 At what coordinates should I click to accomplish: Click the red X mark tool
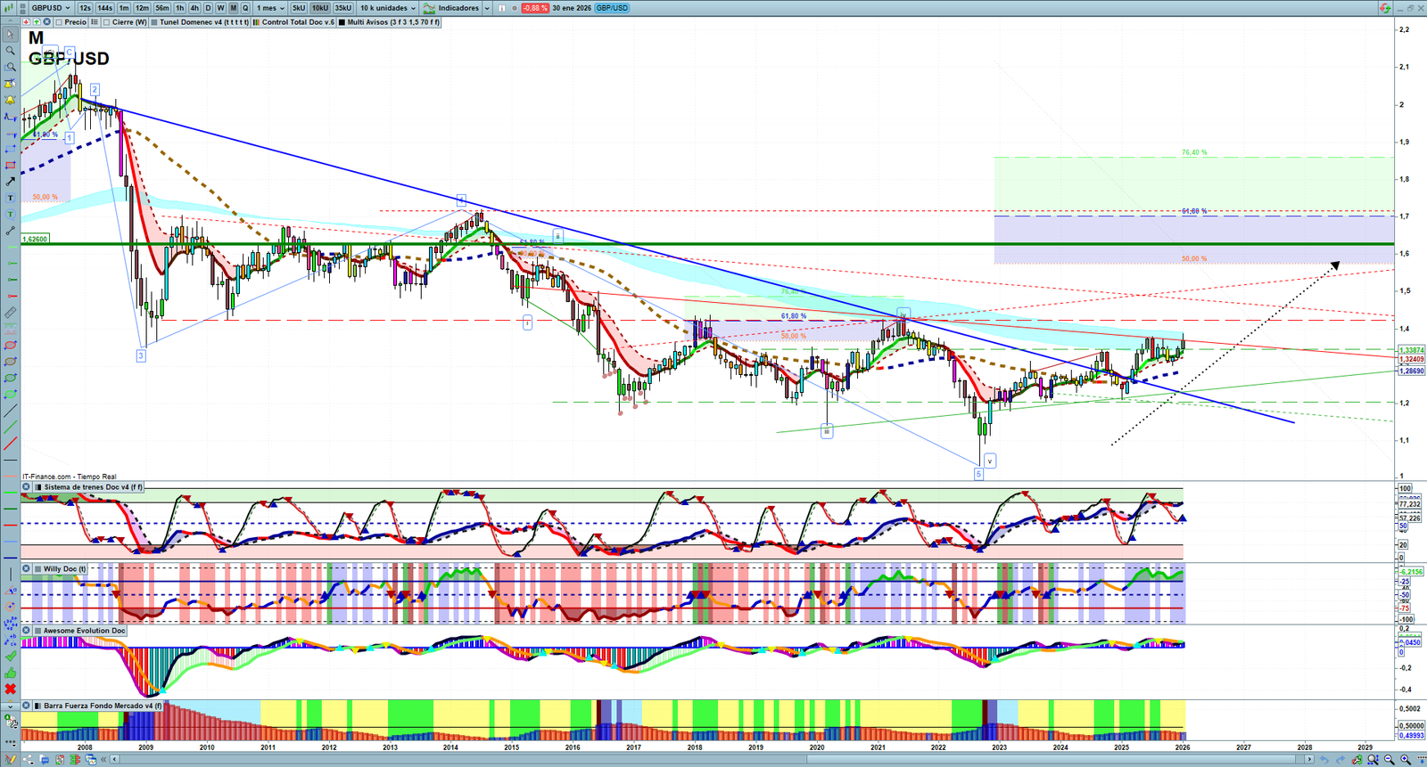[x=10, y=689]
